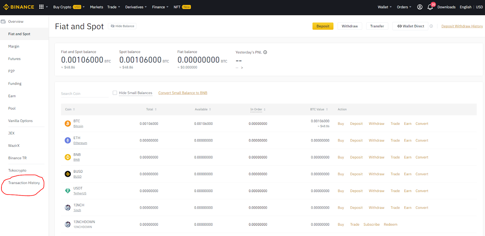Click Convert Small Balance to BNB

(183, 93)
